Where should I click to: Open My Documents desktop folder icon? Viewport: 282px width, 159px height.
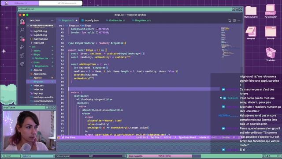251,12
